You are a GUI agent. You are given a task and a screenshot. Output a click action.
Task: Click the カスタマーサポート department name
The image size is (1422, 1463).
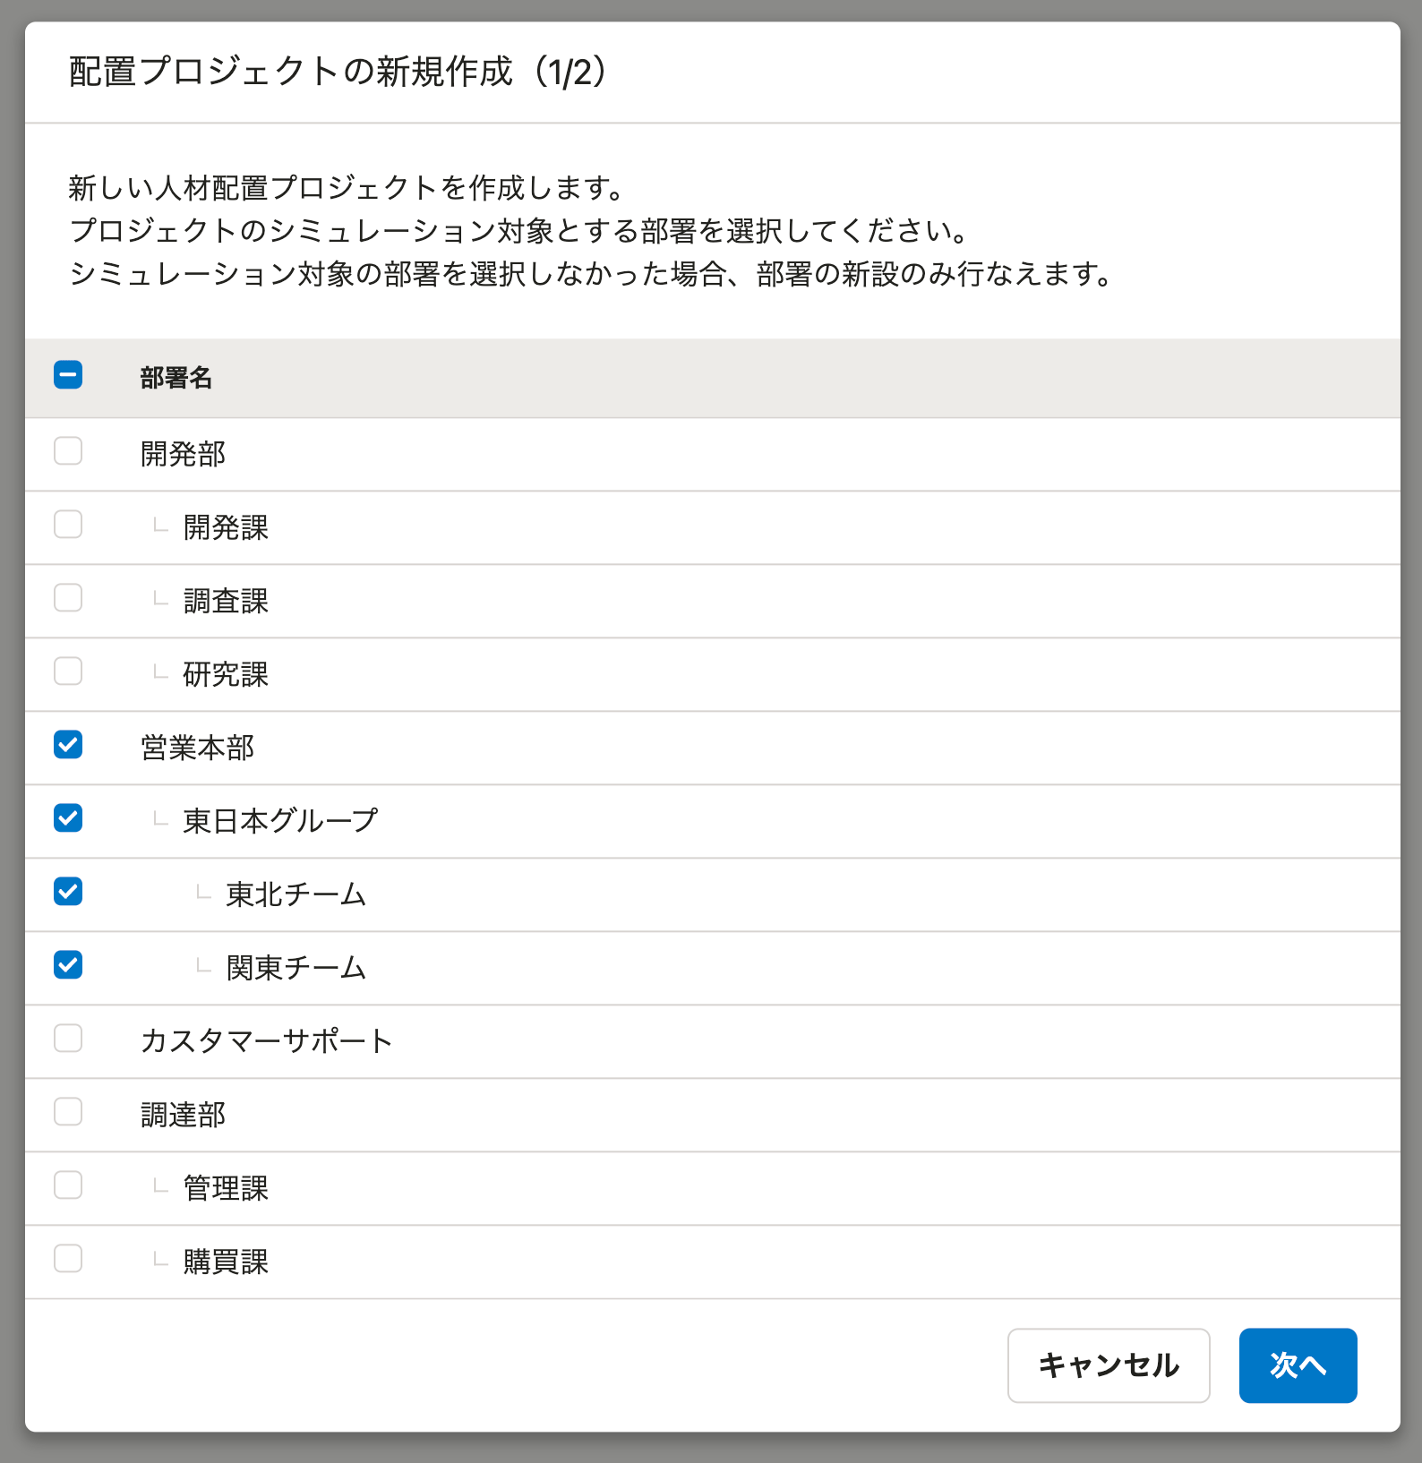pyautogui.click(x=267, y=1041)
